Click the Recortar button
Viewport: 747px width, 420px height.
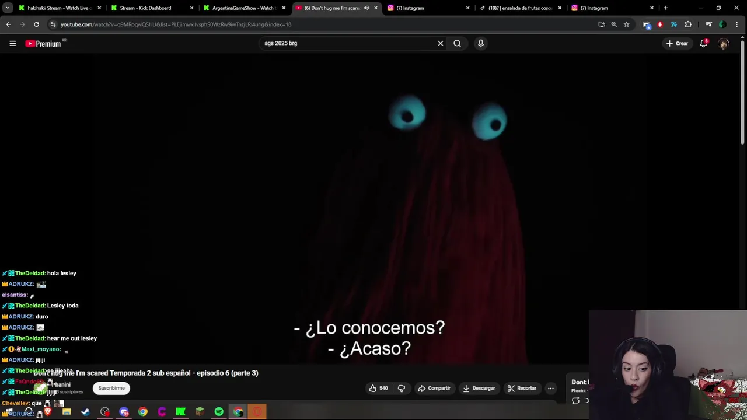pos(522,388)
